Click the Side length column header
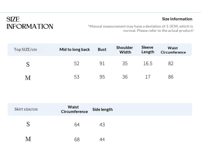The width and height of the screenshot is (201, 158). pyautogui.click(x=103, y=110)
